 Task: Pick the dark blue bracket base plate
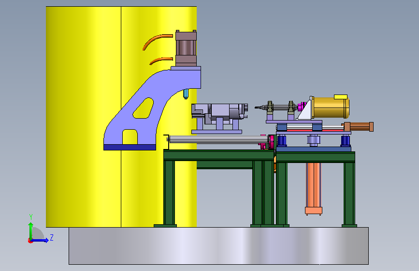point(130,147)
